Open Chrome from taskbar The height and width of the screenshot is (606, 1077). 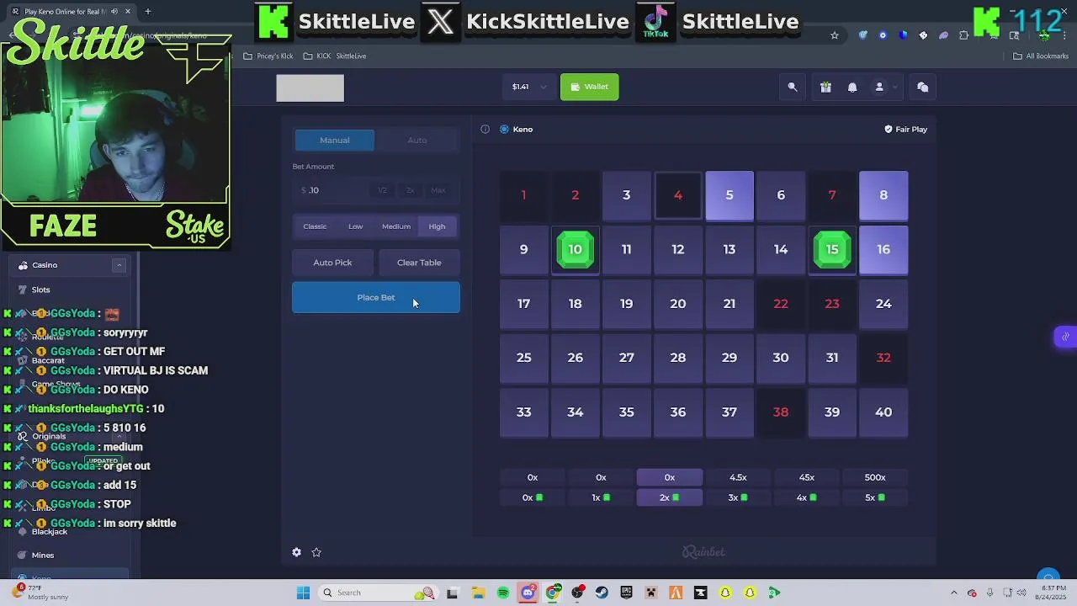coord(553,593)
